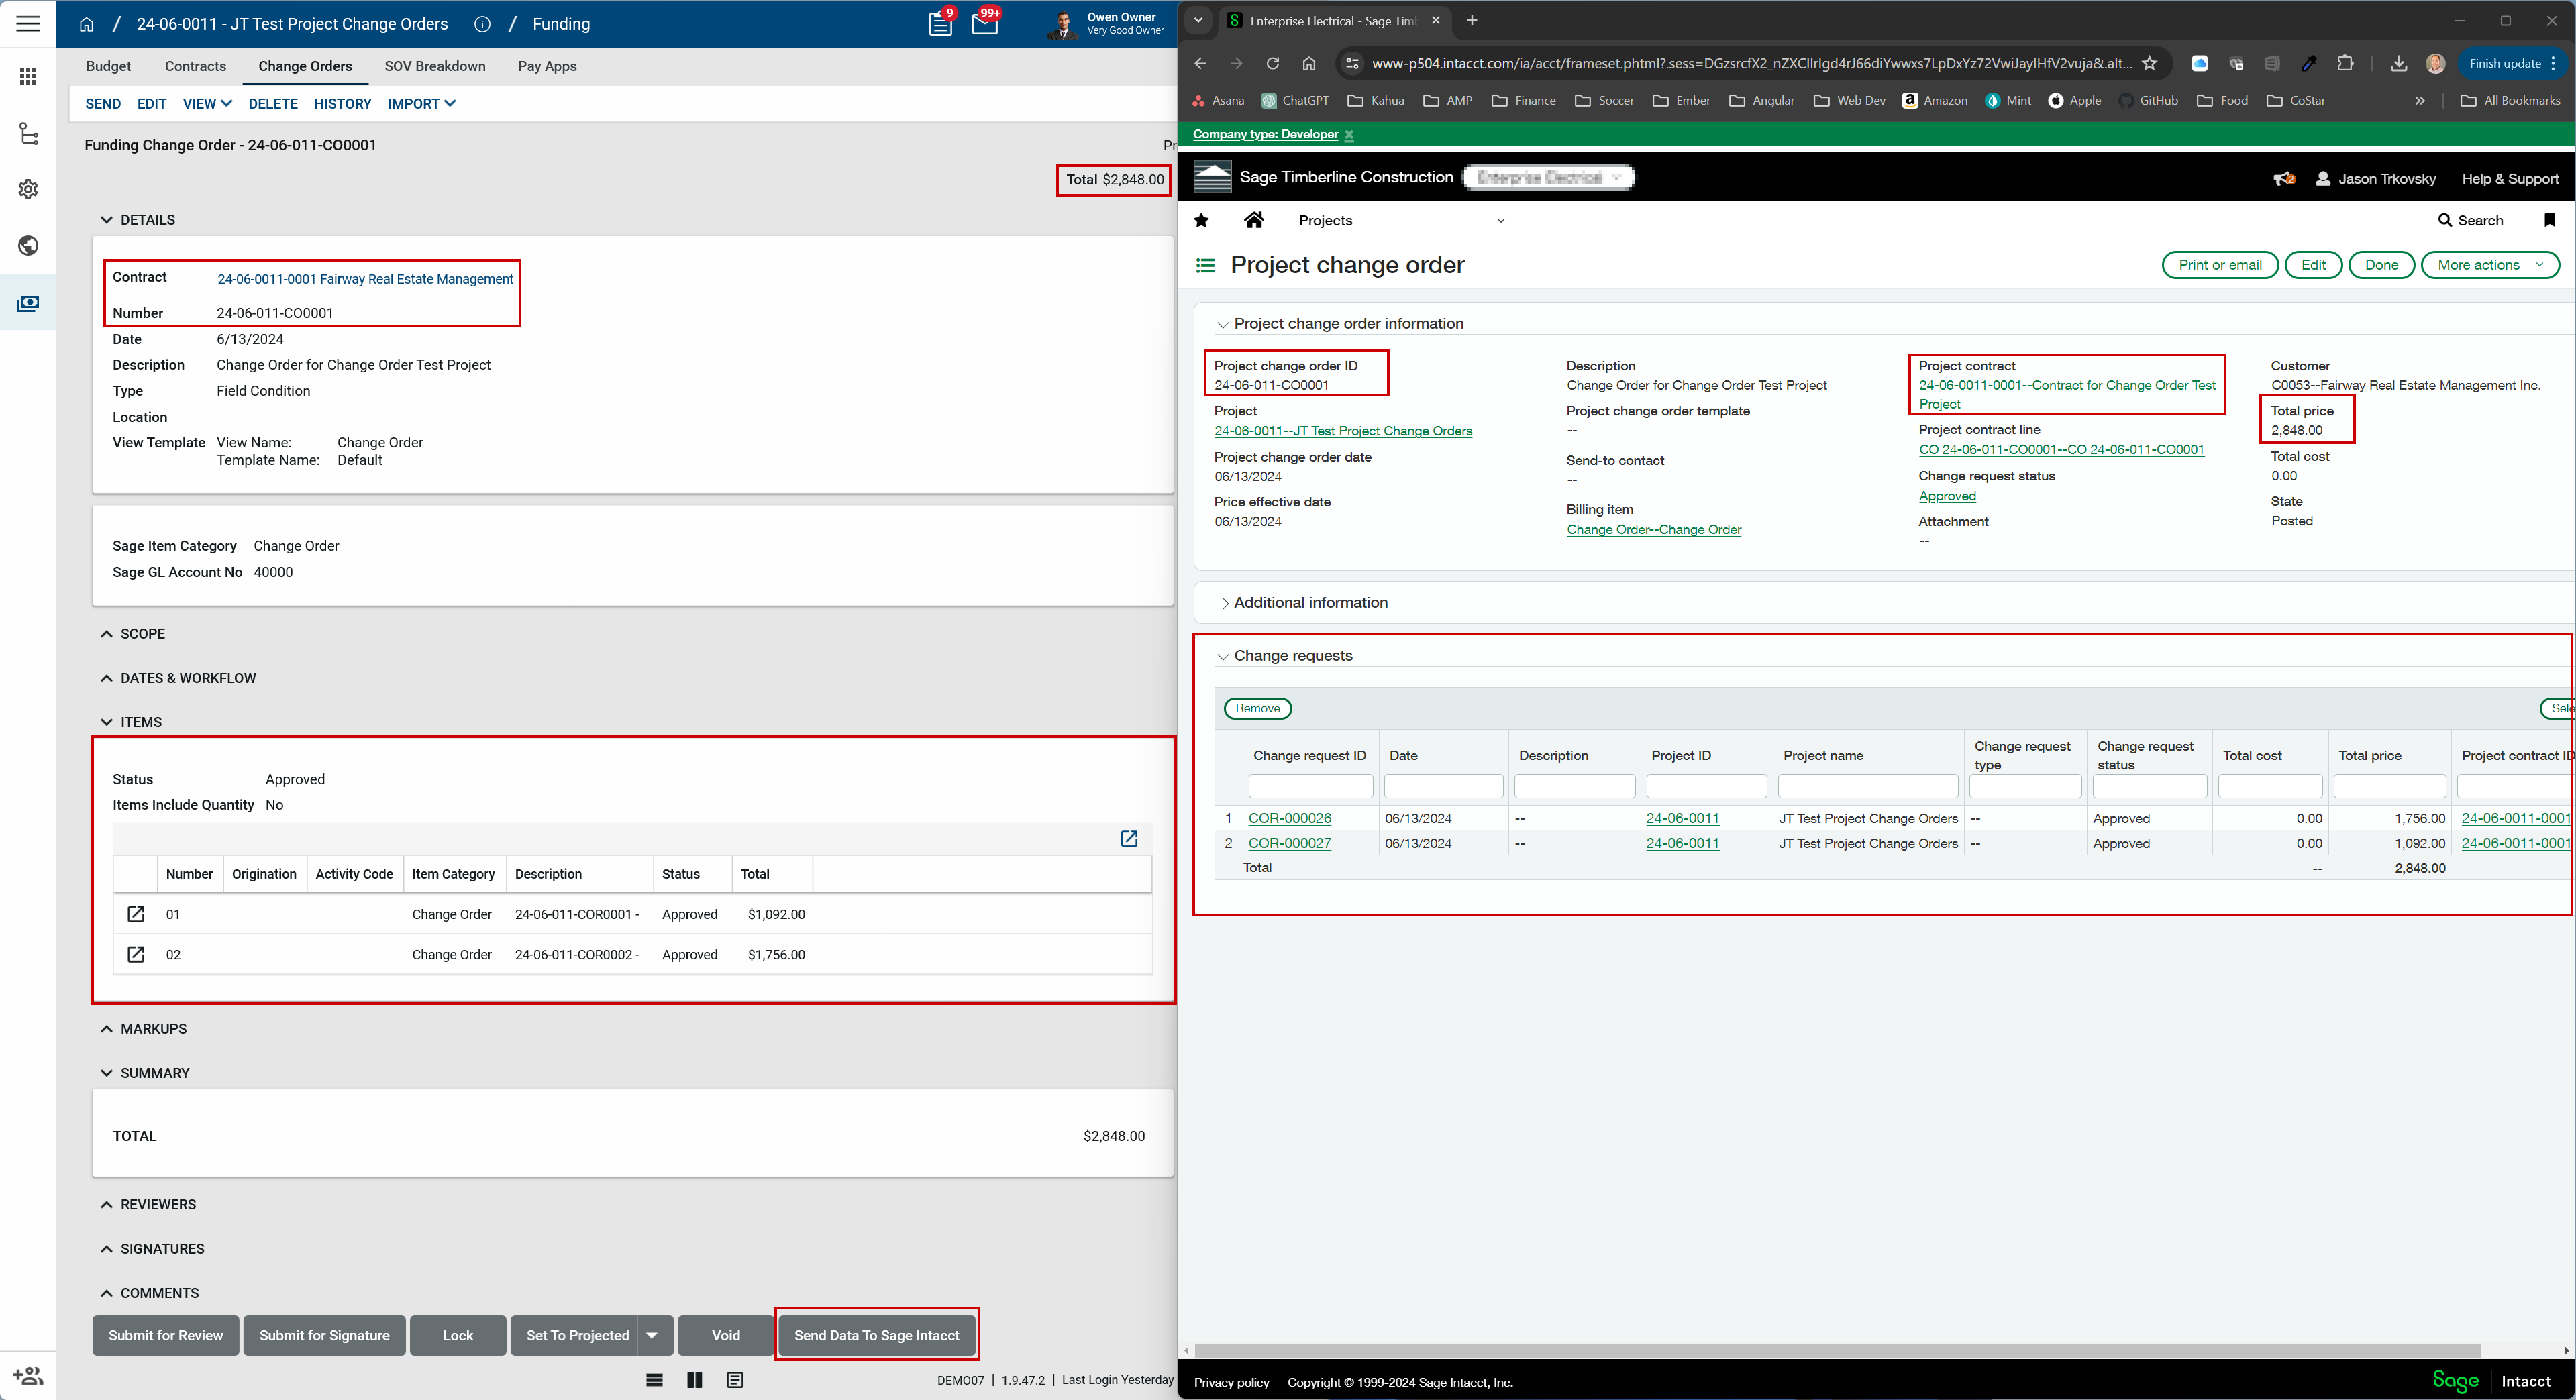Open item 01 in new window icon

[136, 914]
